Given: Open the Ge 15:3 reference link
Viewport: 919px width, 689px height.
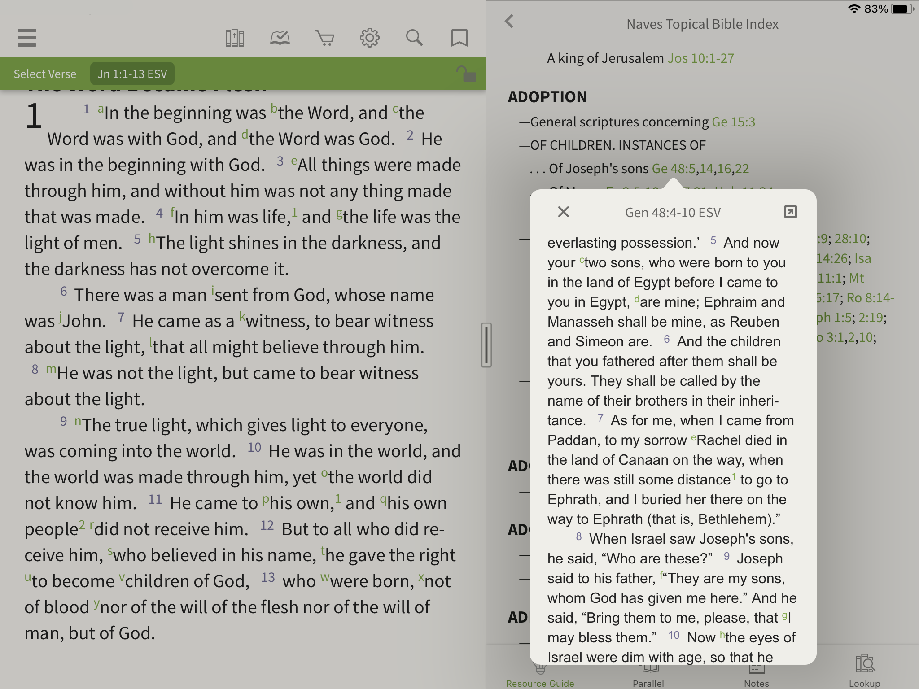Looking at the screenshot, I should click(x=734, y=122).
